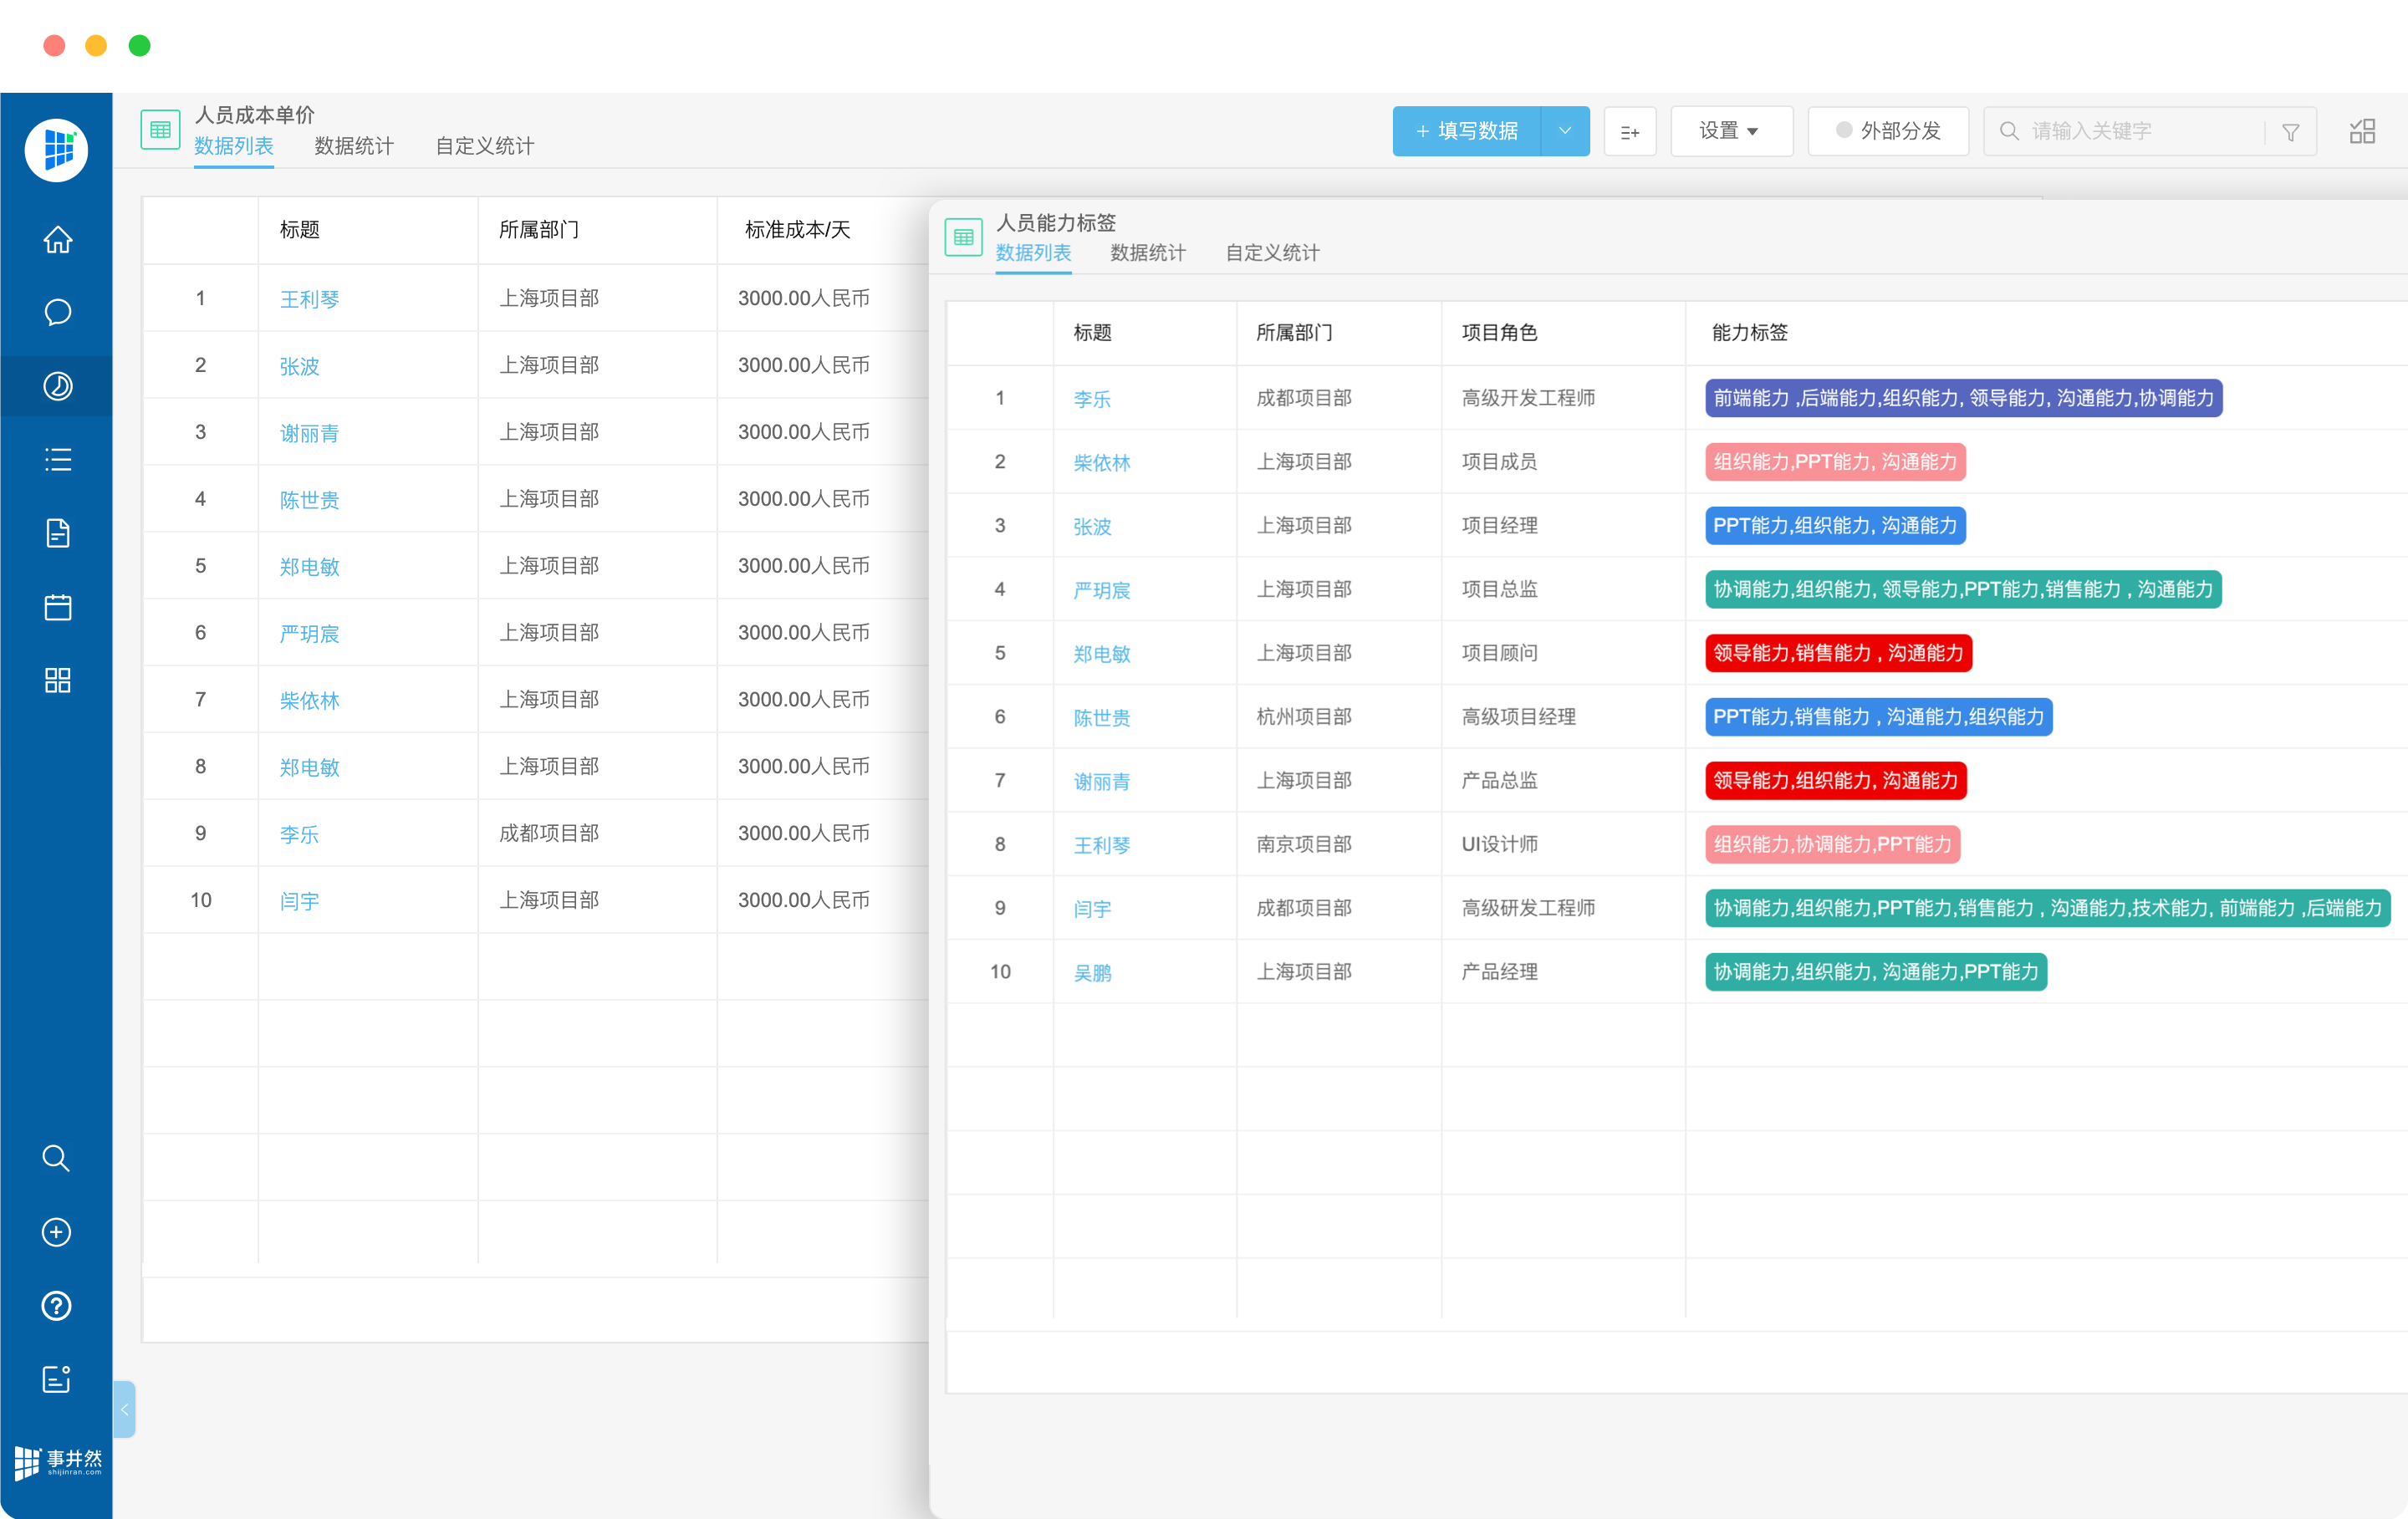2408x1519 pixels.
Task: Open the document icon in sidebar
Action: 57,533
